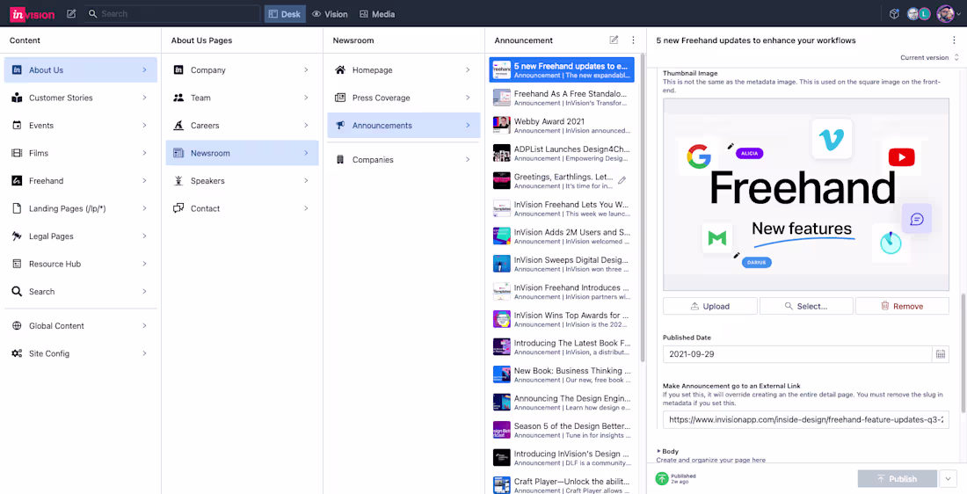This screenshot has height=494, width=967.
Task: Switch to the Vision tab
Action: 330,14
